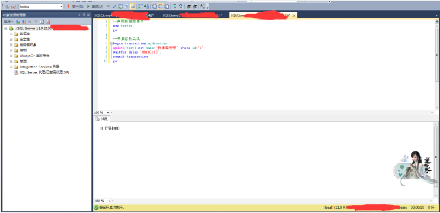This screenshot has width=440, height=213.
Task: Expand the 数据库 folder node
Action: tap(11, 34)
